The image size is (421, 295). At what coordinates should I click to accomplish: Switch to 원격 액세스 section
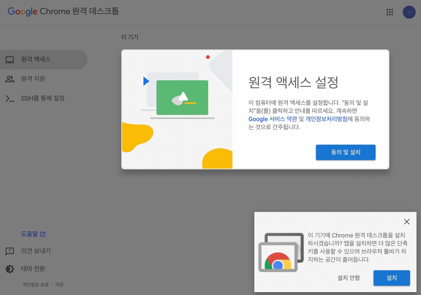[44, 60]
